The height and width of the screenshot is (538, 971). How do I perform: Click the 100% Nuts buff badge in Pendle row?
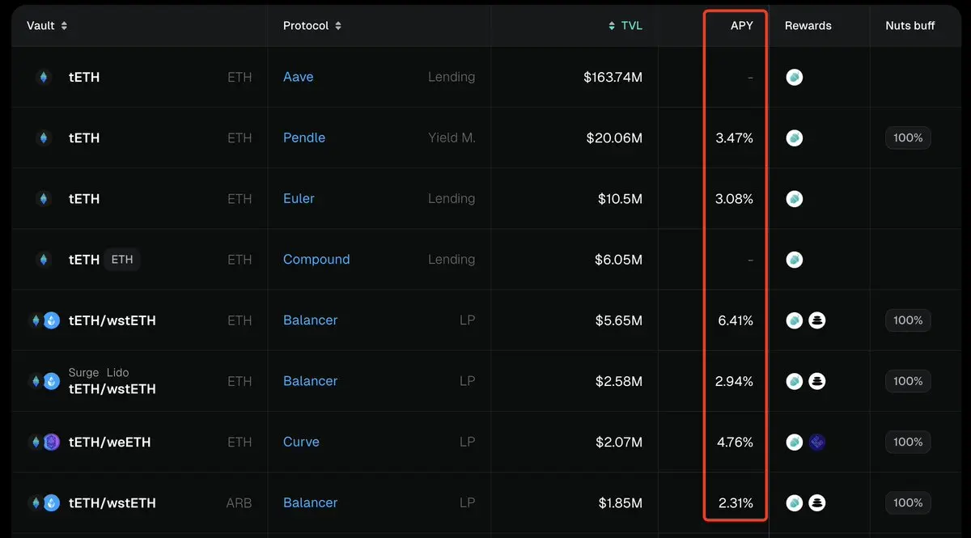[908, 138]
